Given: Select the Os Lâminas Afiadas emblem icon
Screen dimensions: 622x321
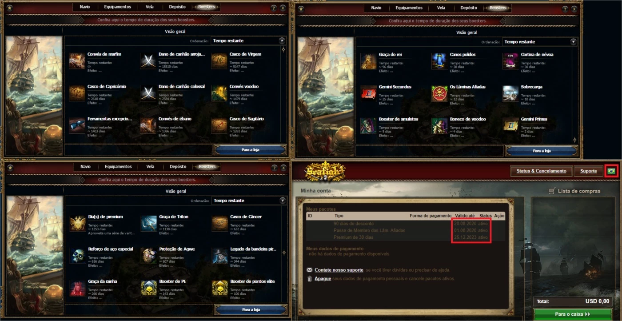Looking at the screenshot, I should tap(439, 94).
